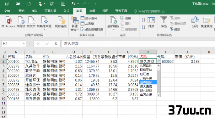
Task: Click 从表格 in the ribbon
Action: point(87,24)
